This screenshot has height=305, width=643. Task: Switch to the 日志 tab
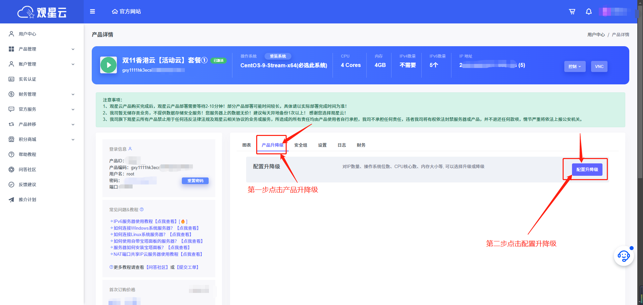[342, 145]
